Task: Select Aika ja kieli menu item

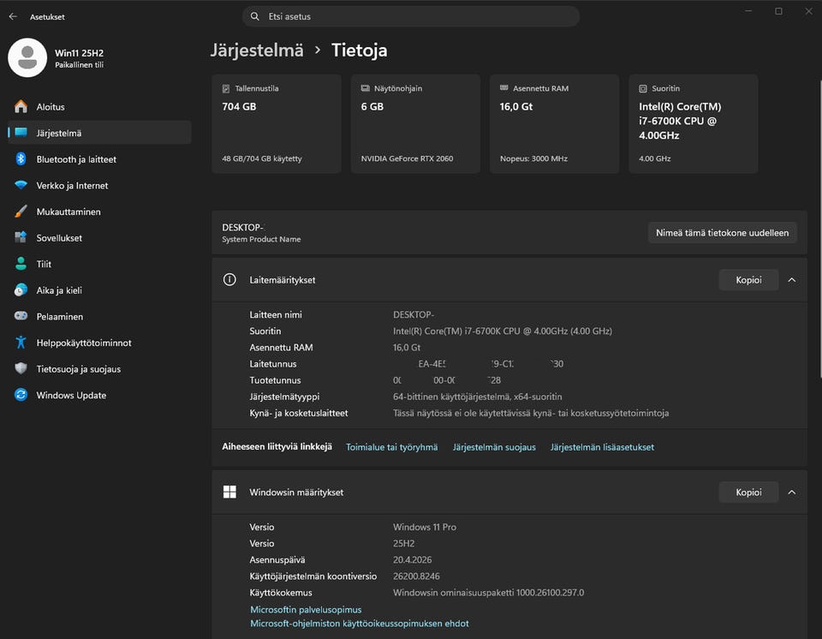Action: (x=59, y=290)
